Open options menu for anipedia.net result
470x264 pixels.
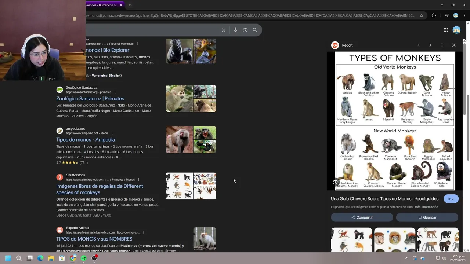(x=112, y=133)
